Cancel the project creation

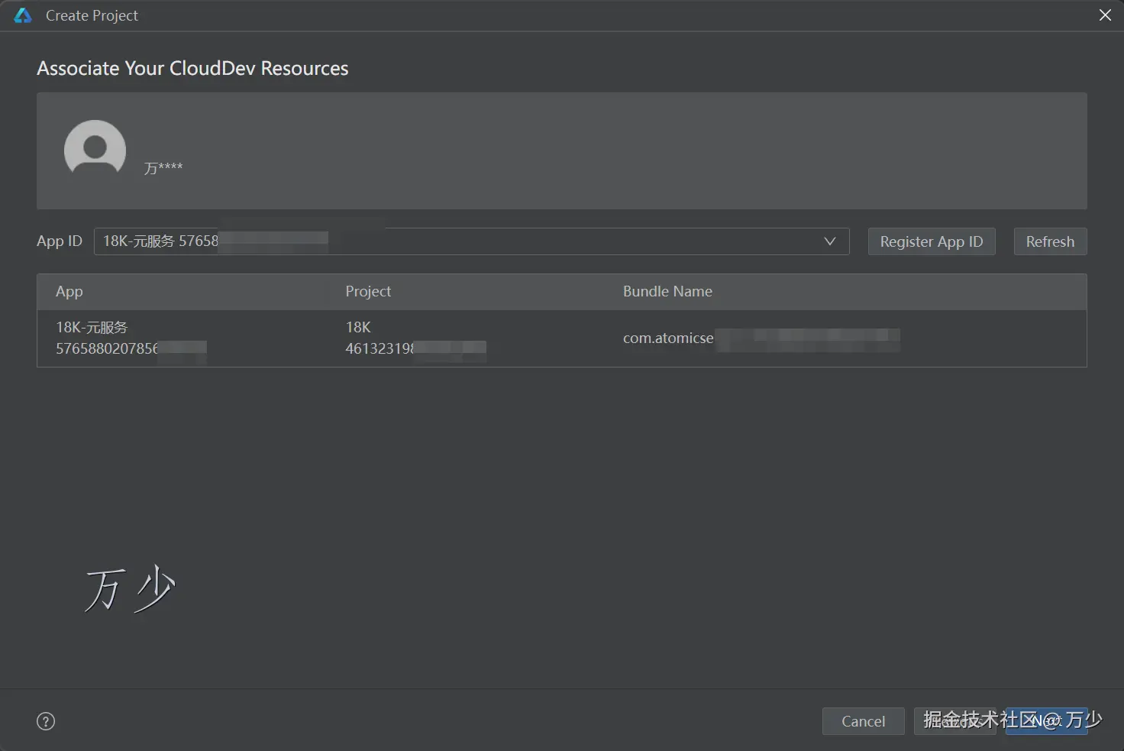pos(863,721)
